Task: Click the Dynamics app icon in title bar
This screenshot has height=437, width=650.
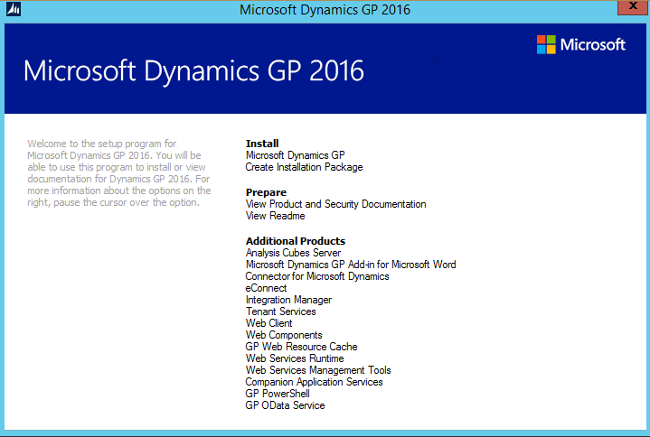Action: (12, 10)
